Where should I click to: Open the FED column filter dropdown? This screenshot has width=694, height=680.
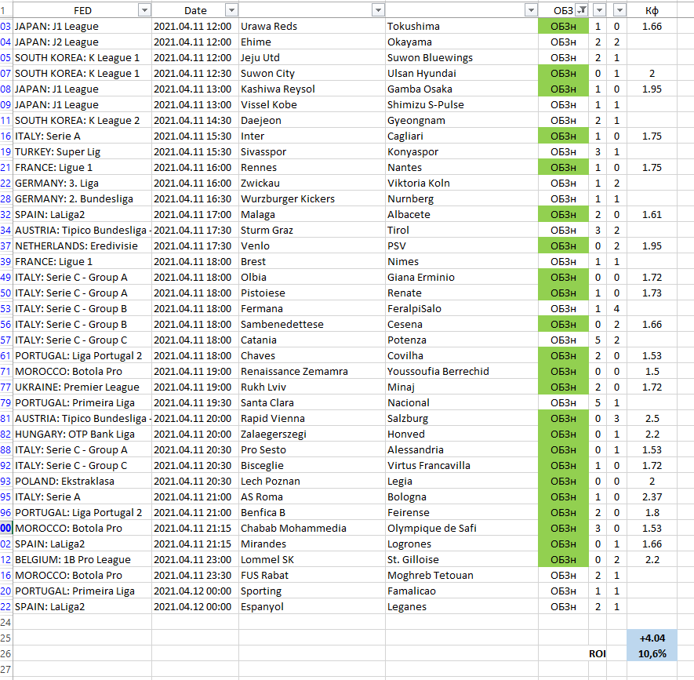pos(144,10)
